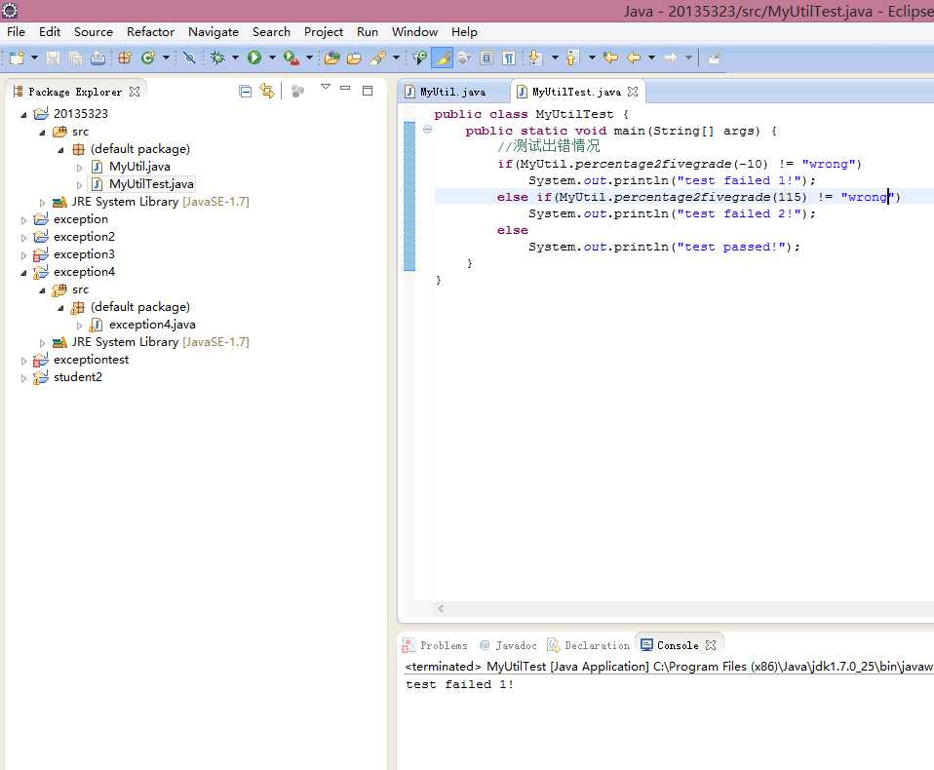The width and height of the screenshot is (934, 770).
Task: Toggle Show Whitespace Characters
Action: coord(509,58)
